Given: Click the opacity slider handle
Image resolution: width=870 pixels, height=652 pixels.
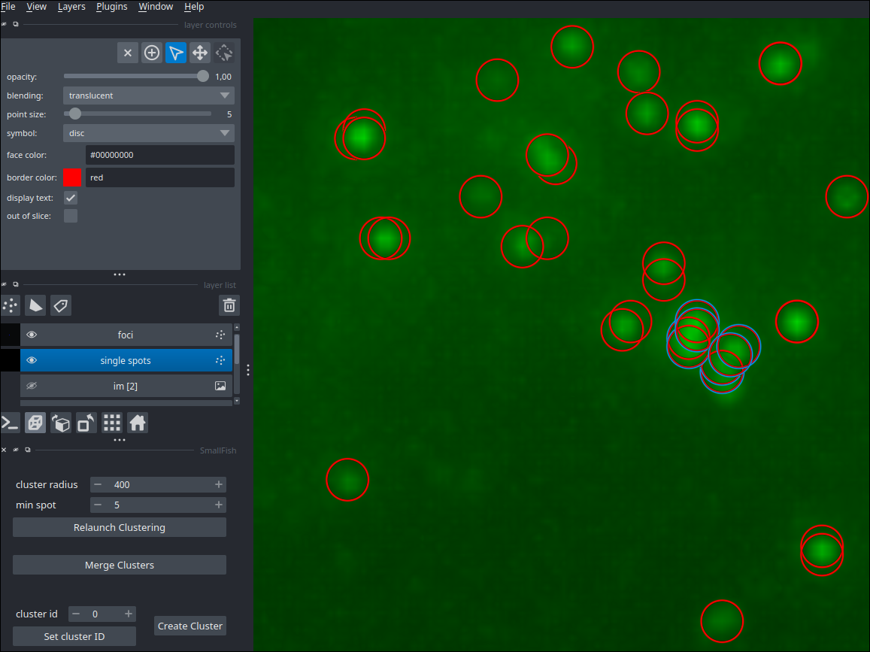Looking at the screenshot, I should (x=203, y=76).
